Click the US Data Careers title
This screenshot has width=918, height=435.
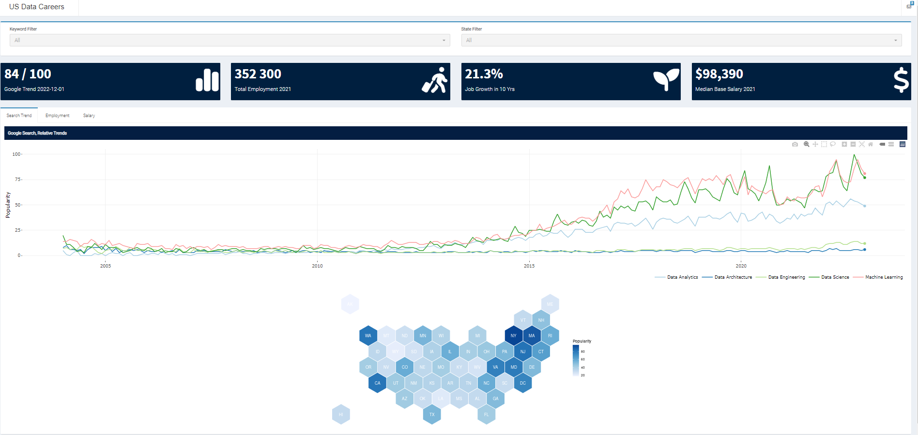[x=37, y=7]
